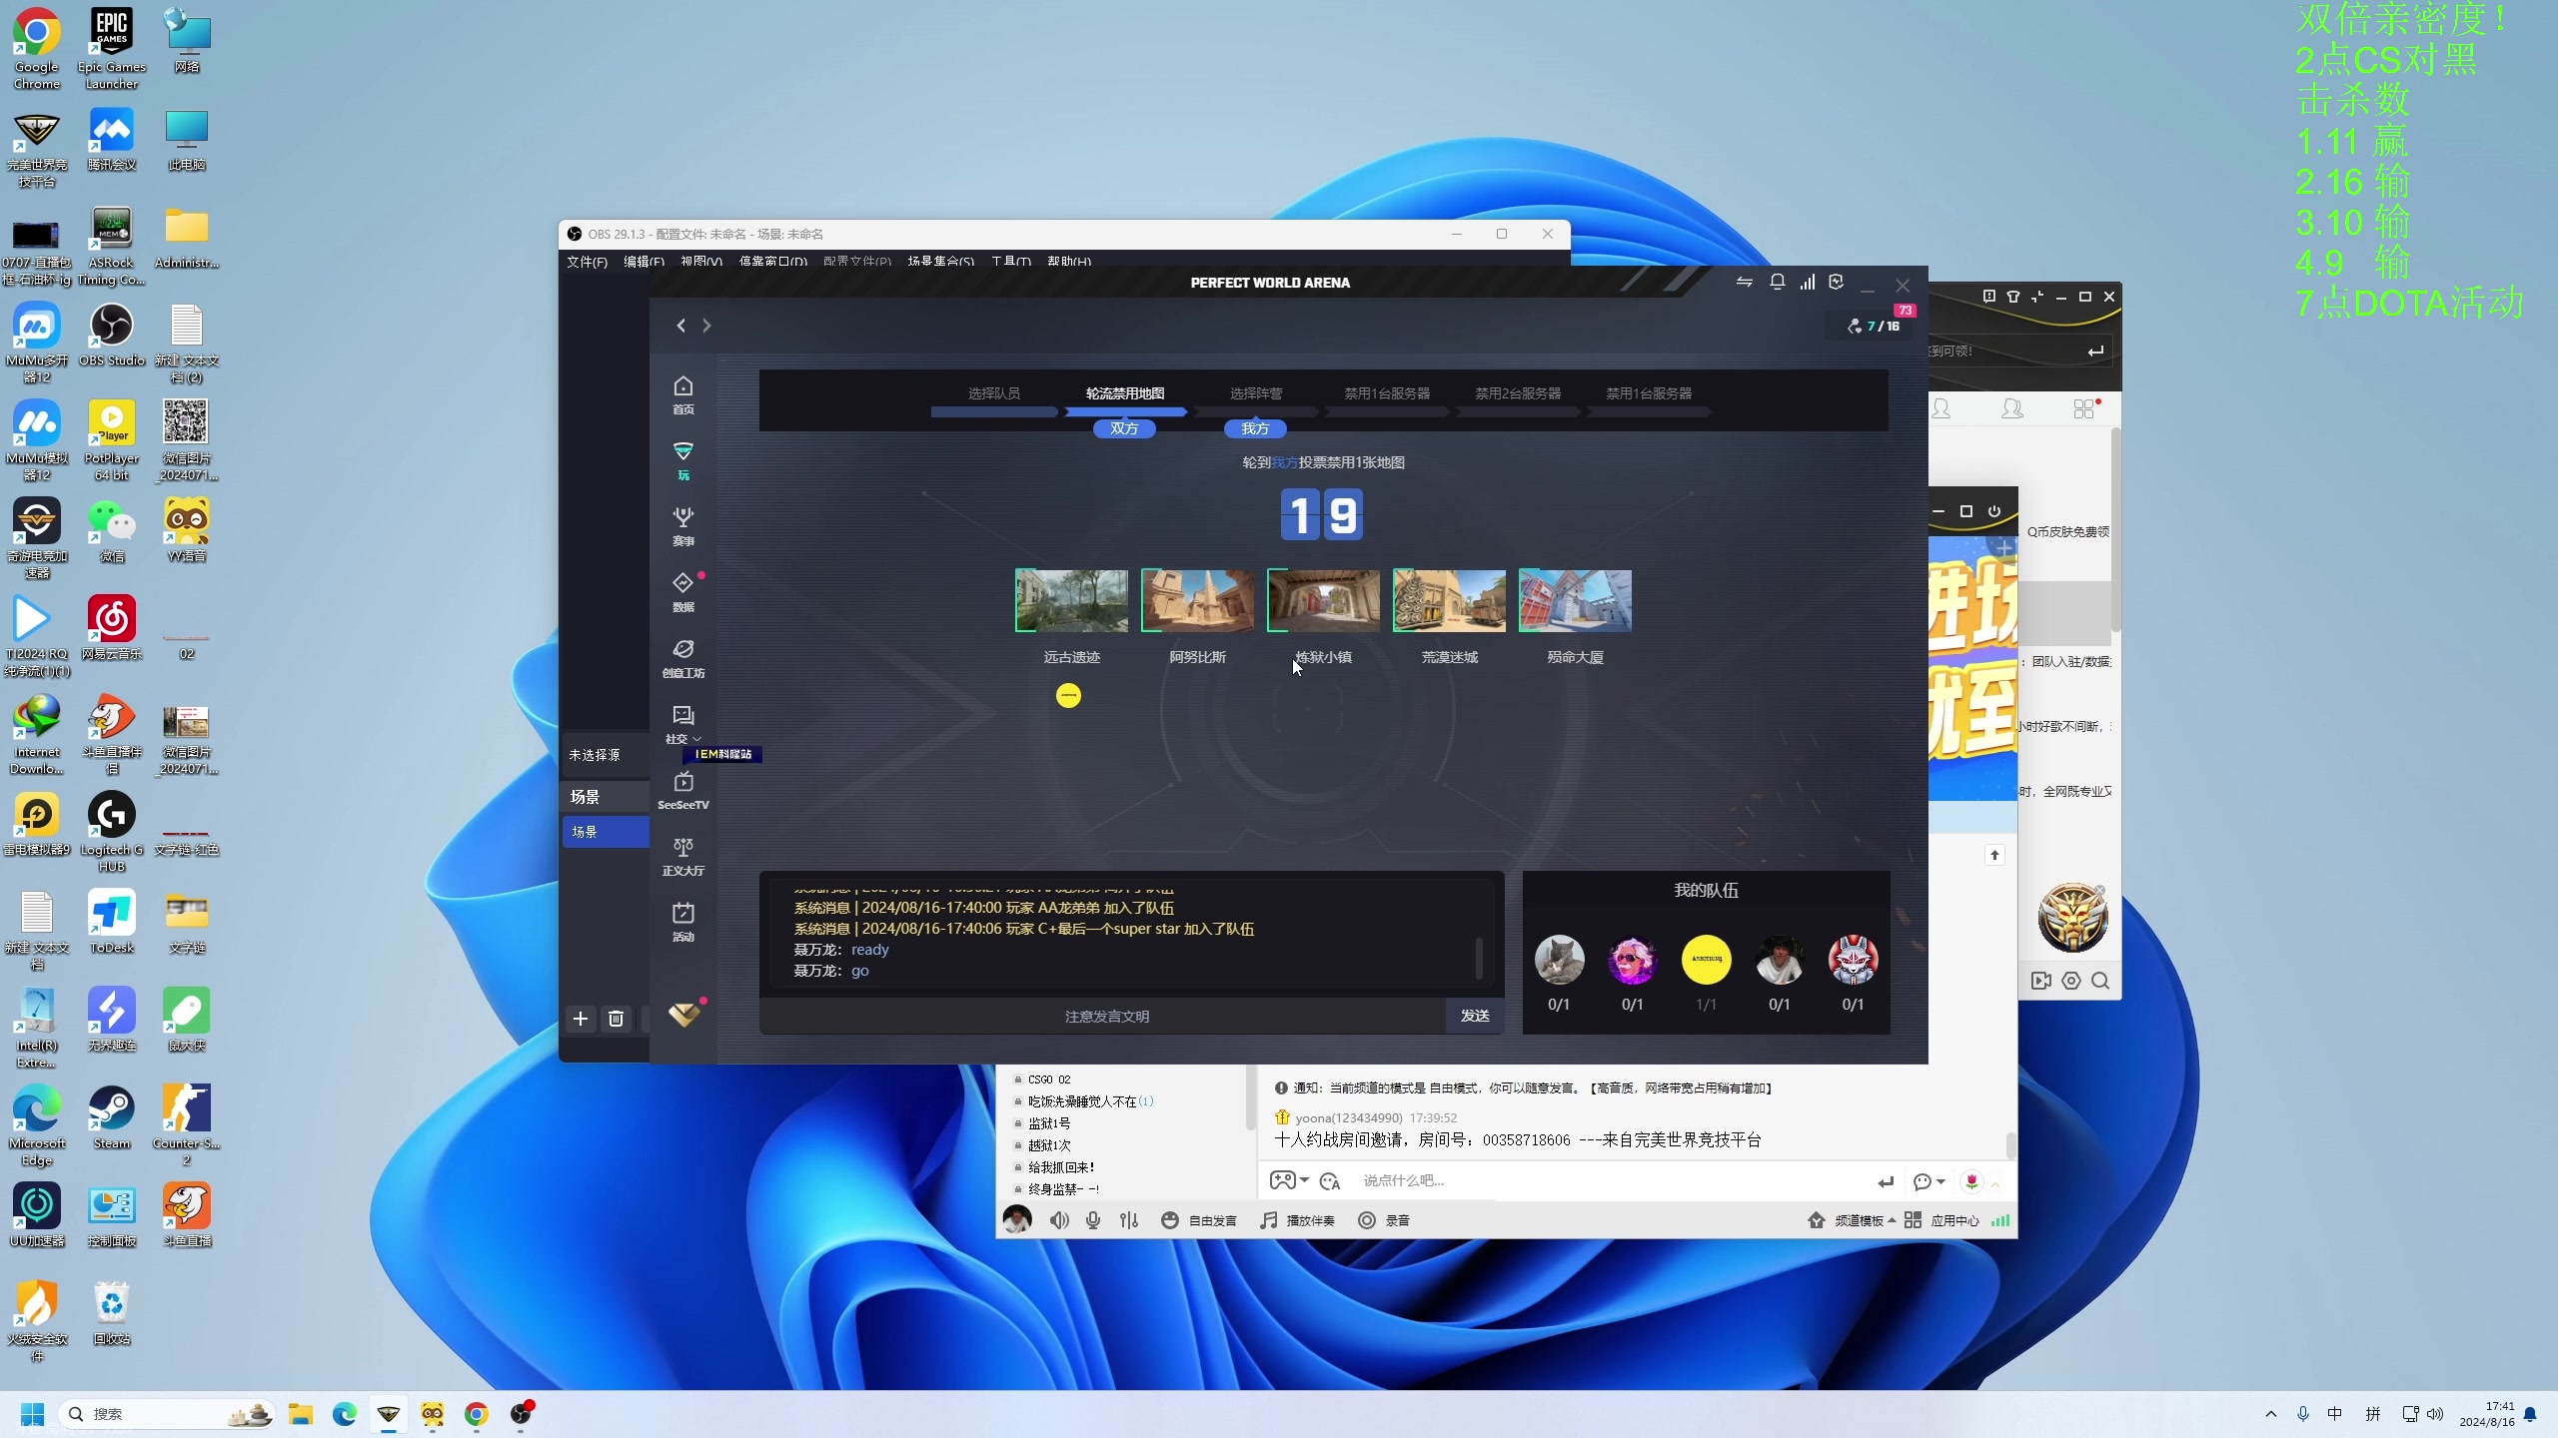Vote to ban the 远古遗迹 map thumbnail

coord(1071,600)
